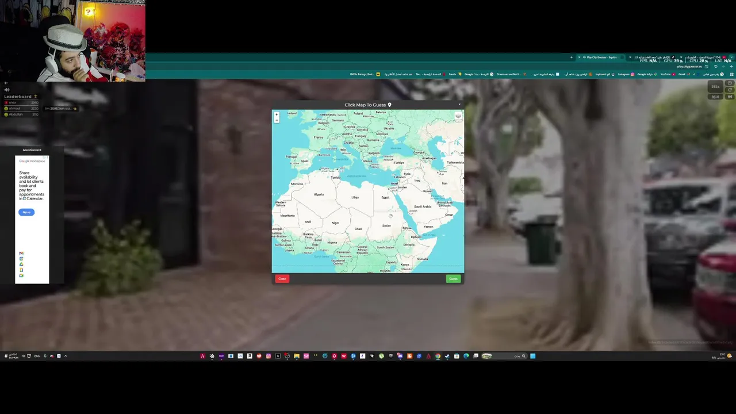Open the keyboard gif bookmark

[x=605, y=74]
